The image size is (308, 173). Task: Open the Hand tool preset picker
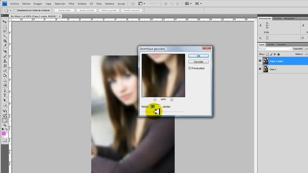(x=11, y=11)
